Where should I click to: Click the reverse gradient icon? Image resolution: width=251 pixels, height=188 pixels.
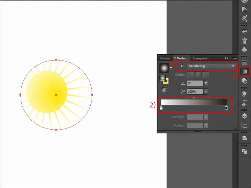click(164, 90)
